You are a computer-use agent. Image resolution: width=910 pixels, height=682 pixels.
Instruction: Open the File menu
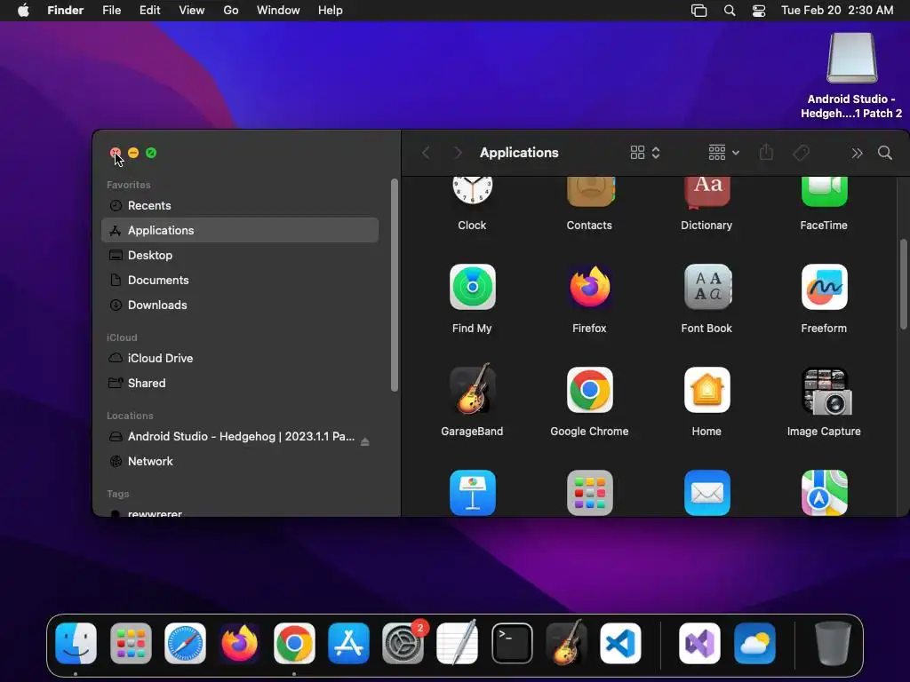(111, 11)
